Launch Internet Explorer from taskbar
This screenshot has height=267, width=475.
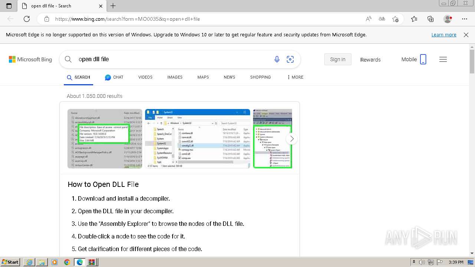point(29,262)
